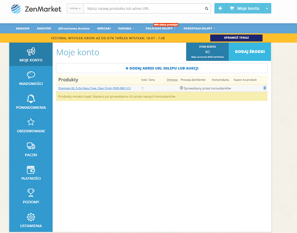297x233 pixels.
Task: Expand the POZOSTAŁE SKLEPY menu
Action: pos(199,28)
